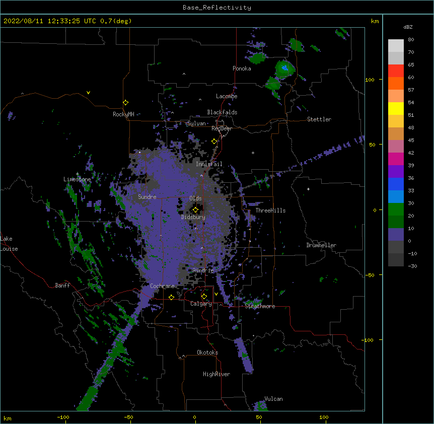Click the -30 value on dBZ scale
This screenshot has width=434, height=424.
click(412, 266)
